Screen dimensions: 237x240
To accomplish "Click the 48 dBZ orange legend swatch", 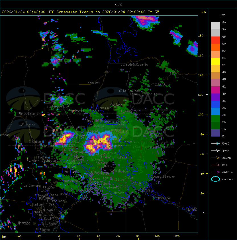I will tap(215, 76).
